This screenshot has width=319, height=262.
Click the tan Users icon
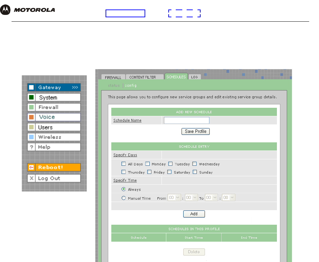tap(31, 127)
